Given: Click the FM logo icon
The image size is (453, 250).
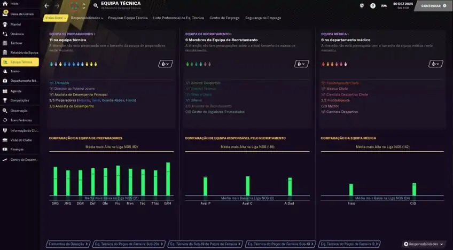Looking at the screenshot, I should 384,6.
